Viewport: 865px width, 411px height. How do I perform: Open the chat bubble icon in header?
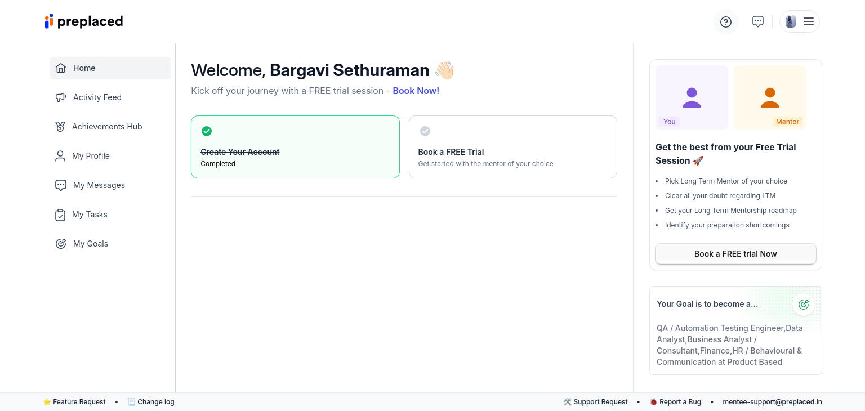[x=758, y=21]
